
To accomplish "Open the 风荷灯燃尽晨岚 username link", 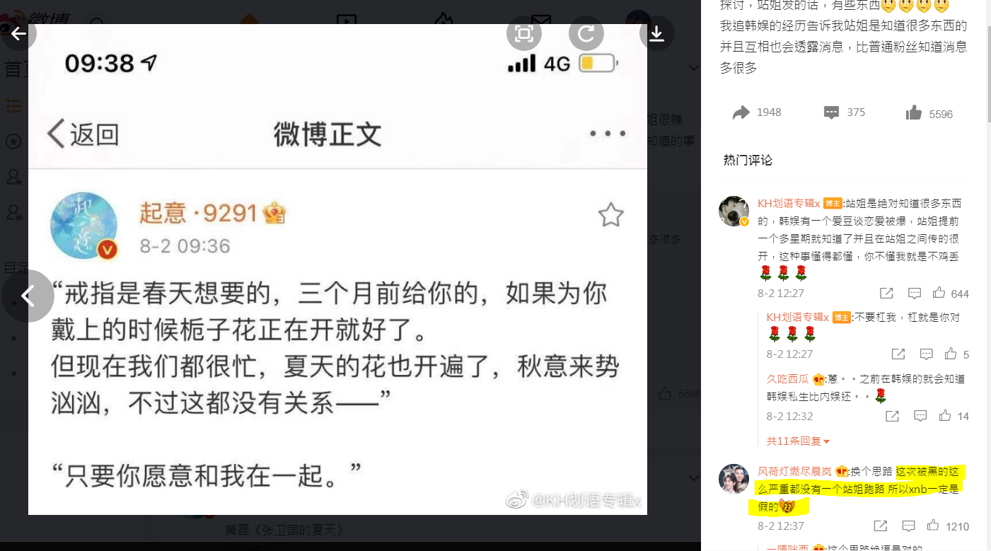I will (x=795, y=471).
